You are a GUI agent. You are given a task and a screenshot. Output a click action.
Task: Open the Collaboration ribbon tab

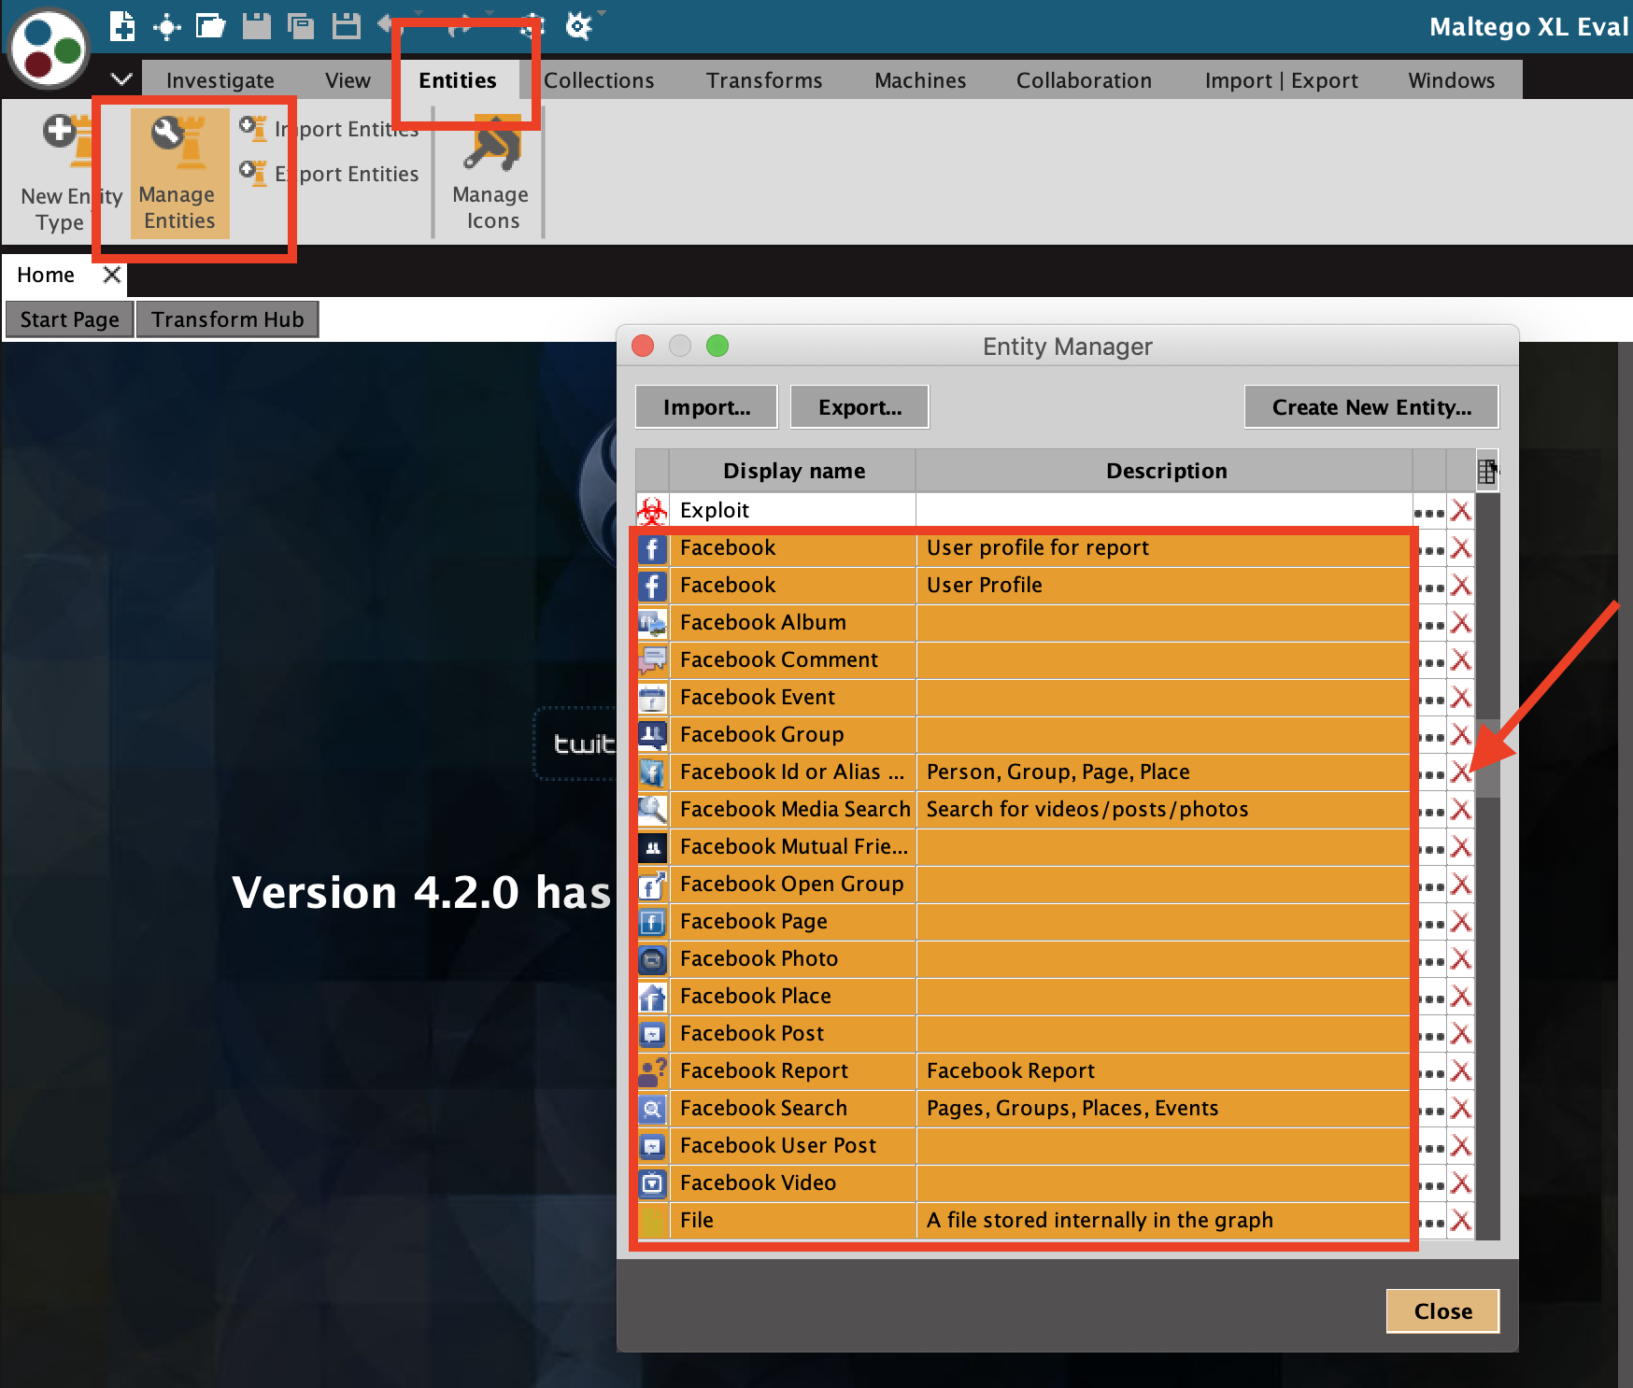1084,80
